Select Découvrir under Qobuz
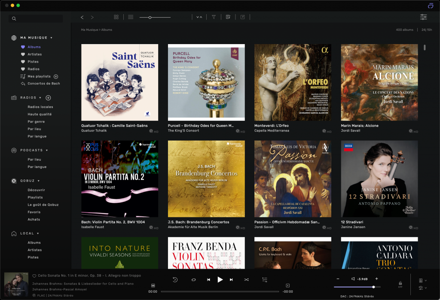This screenshot has width=440, height=300. (x=36, y=190)
